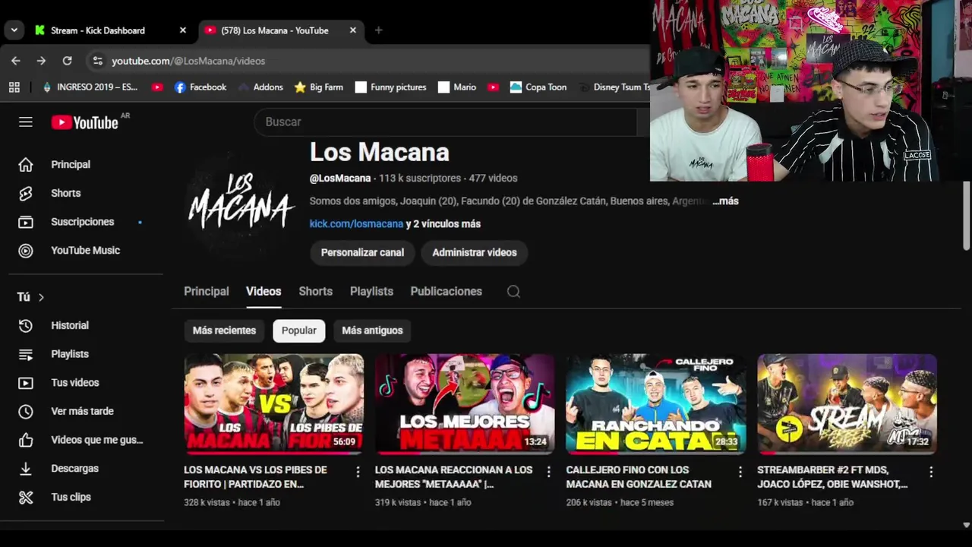The width and height of the screenshot is (972, 547).
Task: Open Principal home icon in sidebar
Action: pos(26,165)
